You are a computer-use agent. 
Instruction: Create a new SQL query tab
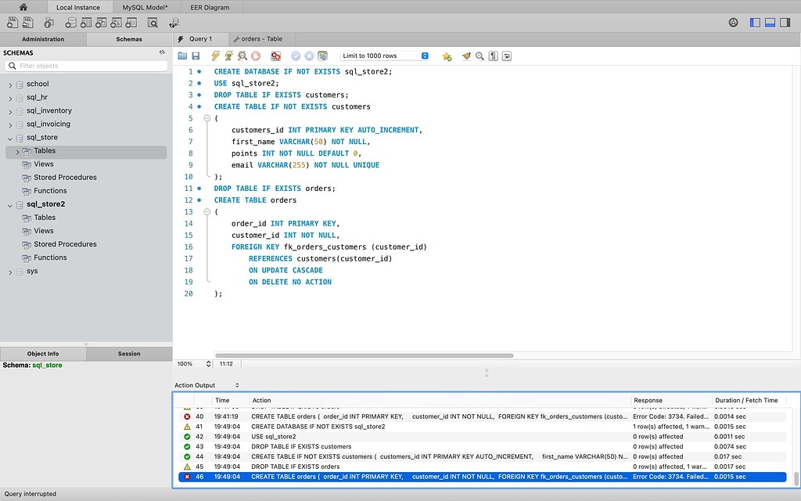coord(13,23)
